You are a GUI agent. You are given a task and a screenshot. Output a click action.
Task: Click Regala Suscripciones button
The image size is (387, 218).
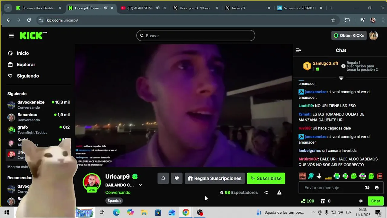[x=215, y=178]
